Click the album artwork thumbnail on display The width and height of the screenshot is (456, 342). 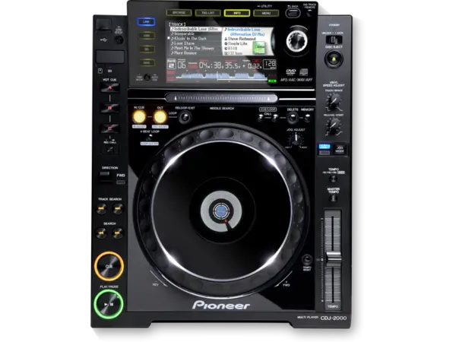258,47
